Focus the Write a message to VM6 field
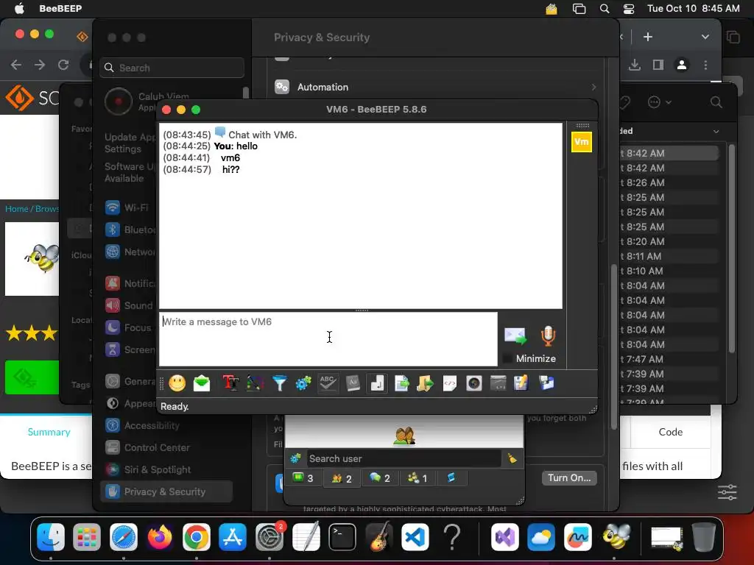The width and height of the screenshot is (754, 565). pyautogui.click(x=328, y=339)
